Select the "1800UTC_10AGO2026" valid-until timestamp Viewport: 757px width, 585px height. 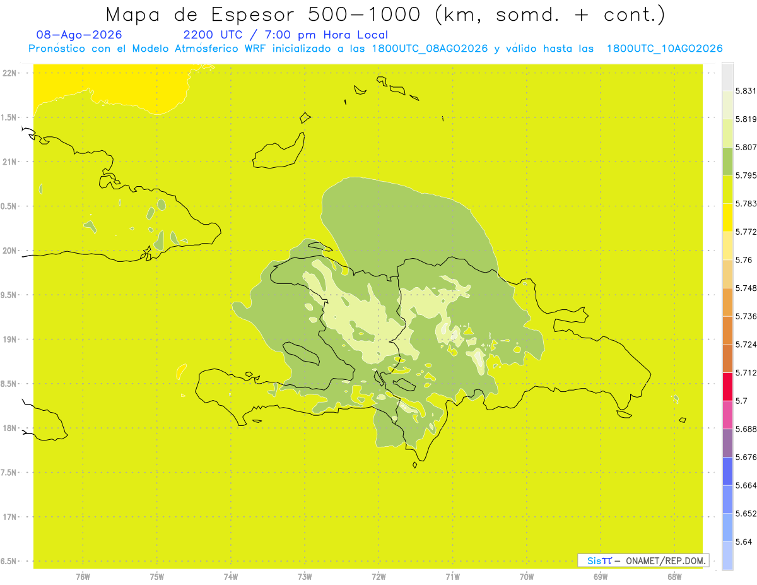(664, 49)
